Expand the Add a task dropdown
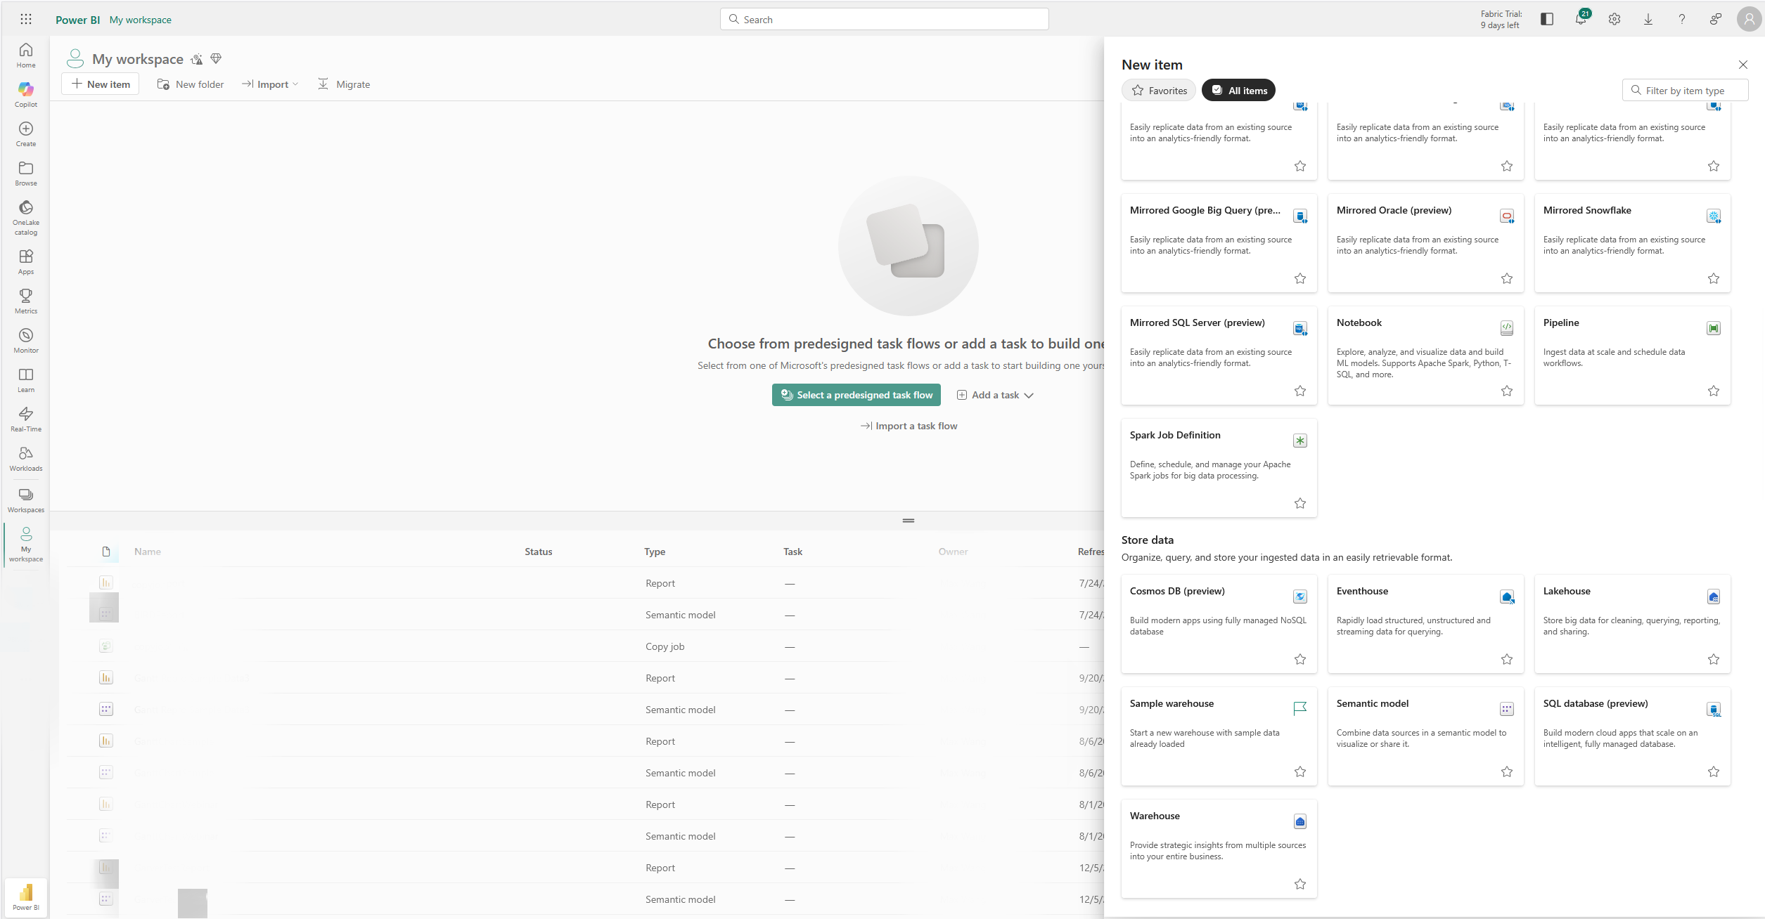Screen dimensions: 1765x919 pos(995,395)
